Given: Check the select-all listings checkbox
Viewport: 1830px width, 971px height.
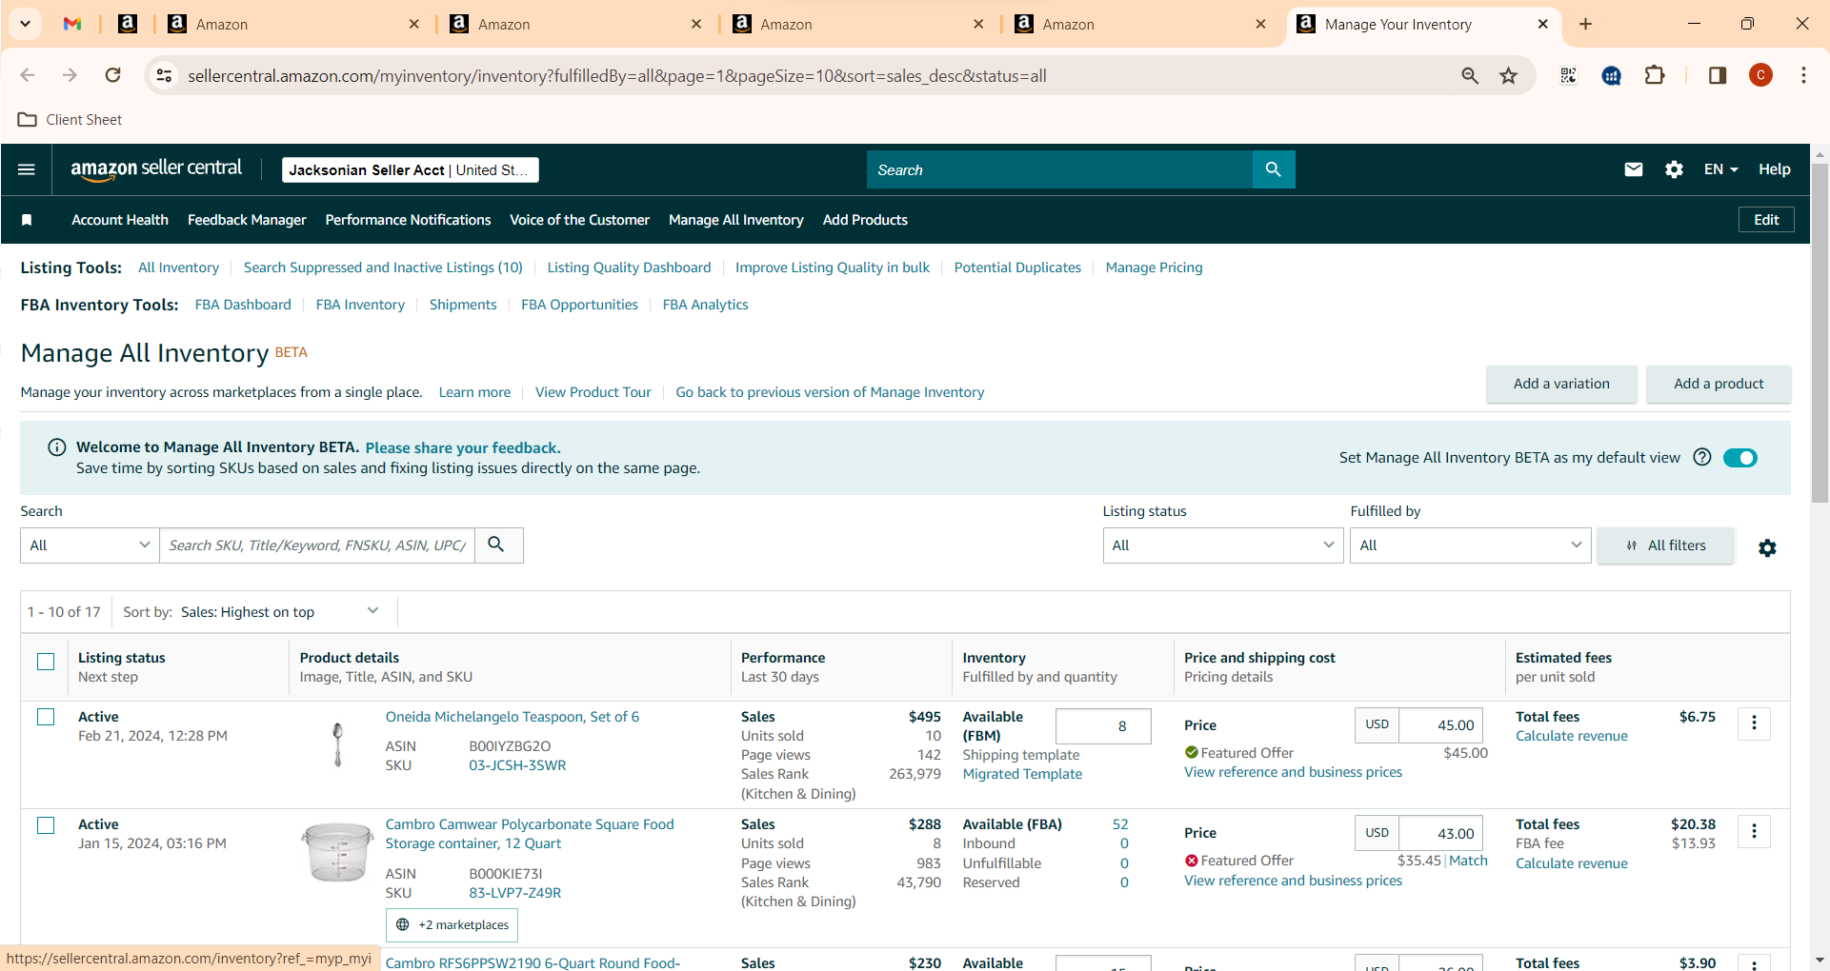Looking at the screenshot, I should coord(46,662).
